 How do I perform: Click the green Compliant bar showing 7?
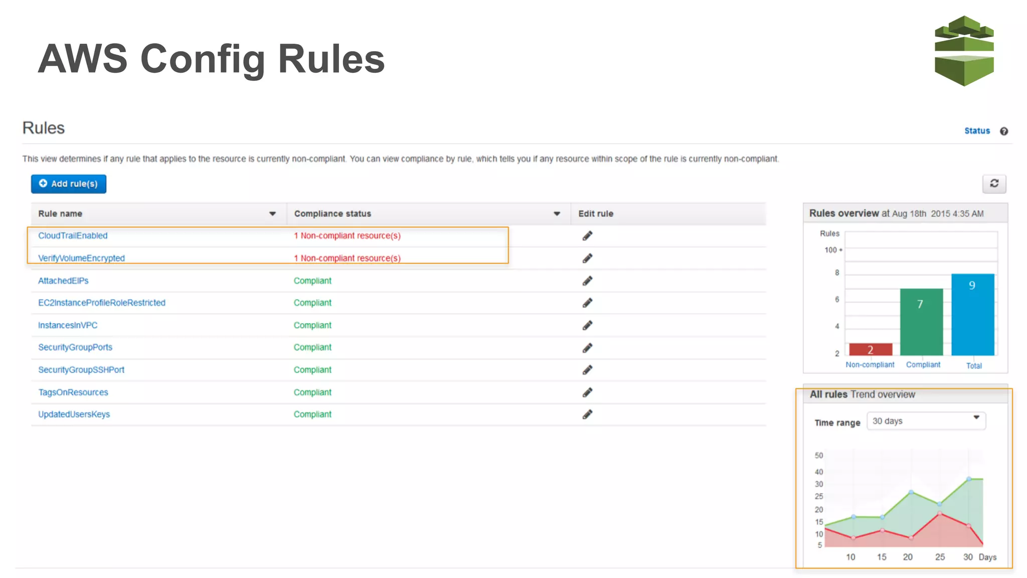pyautogui.click(x=921, y=322)
